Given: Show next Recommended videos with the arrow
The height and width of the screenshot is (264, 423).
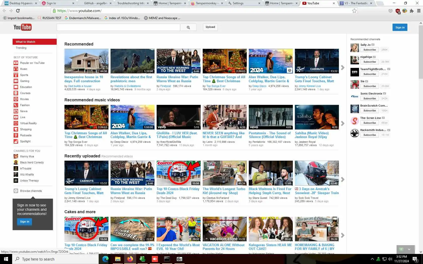Looking at the screenshot, I should point(343,68).
